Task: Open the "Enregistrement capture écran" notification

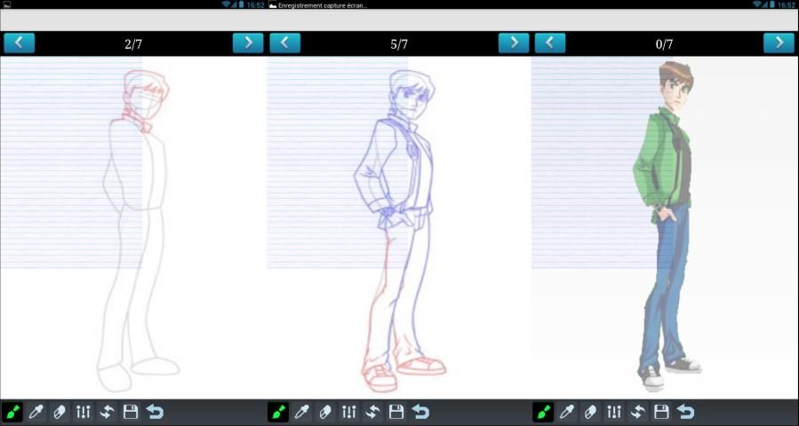Action: (x=320, y=4)
